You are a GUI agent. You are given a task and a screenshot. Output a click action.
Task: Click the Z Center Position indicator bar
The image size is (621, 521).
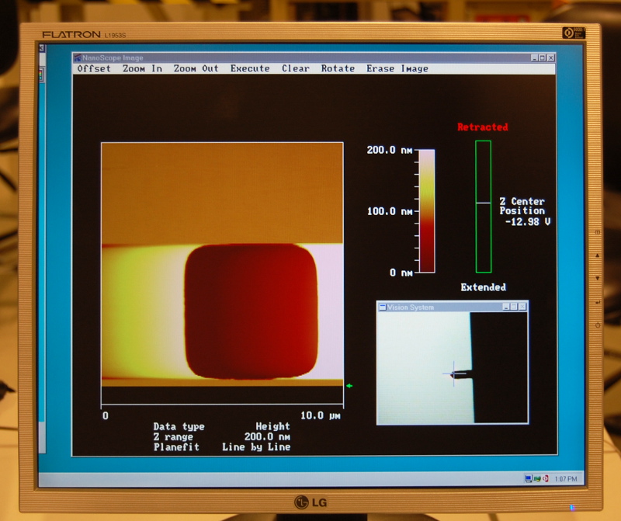pos(483,207)
